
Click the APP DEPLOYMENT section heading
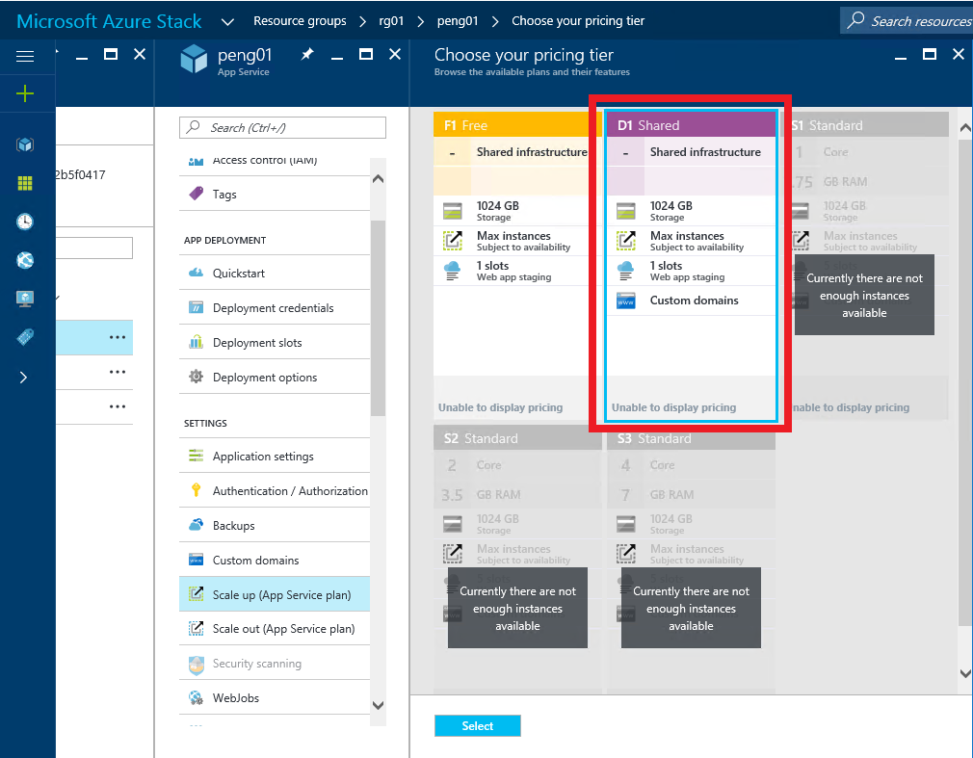[x=224, y=240]
